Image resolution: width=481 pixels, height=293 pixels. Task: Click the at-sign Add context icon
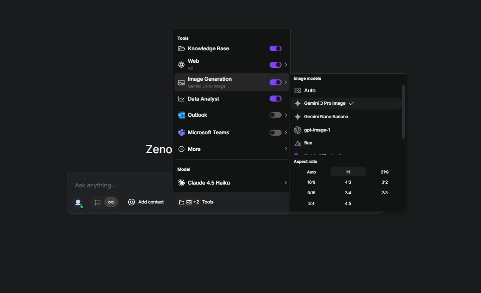click(x=132, y=202)
